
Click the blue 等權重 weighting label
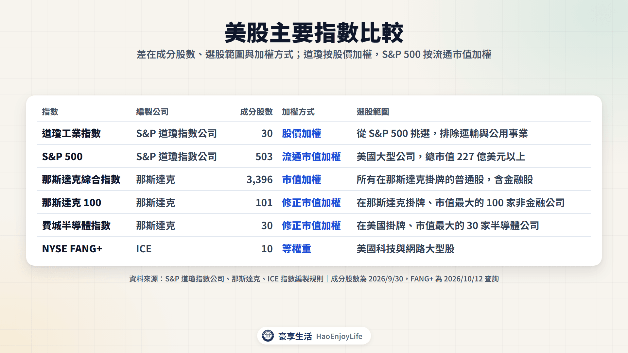tap(297, 249)
